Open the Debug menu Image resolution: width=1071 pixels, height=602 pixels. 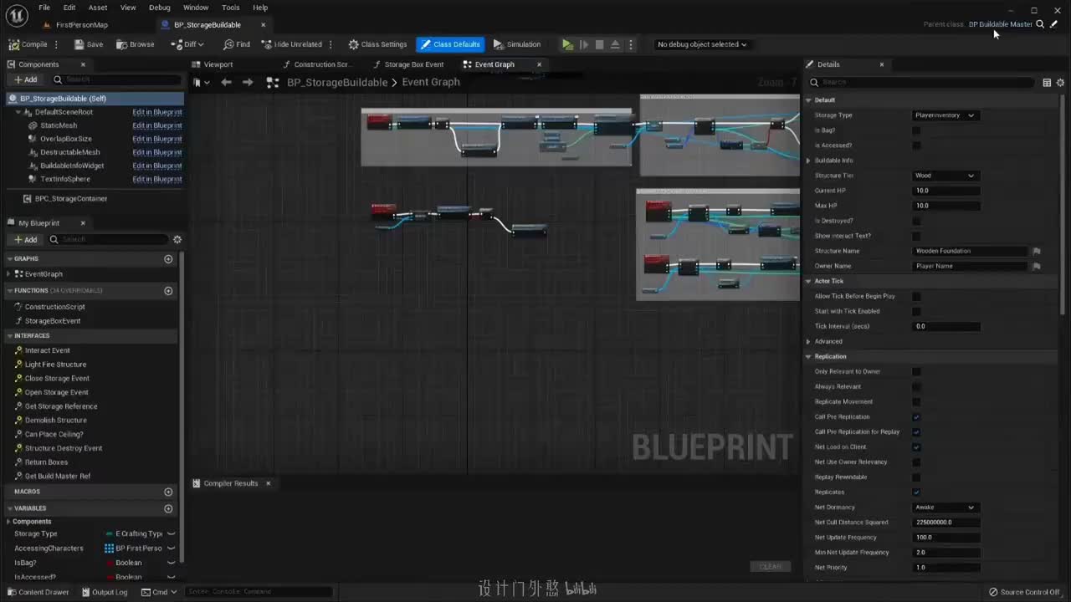(159, 8)
